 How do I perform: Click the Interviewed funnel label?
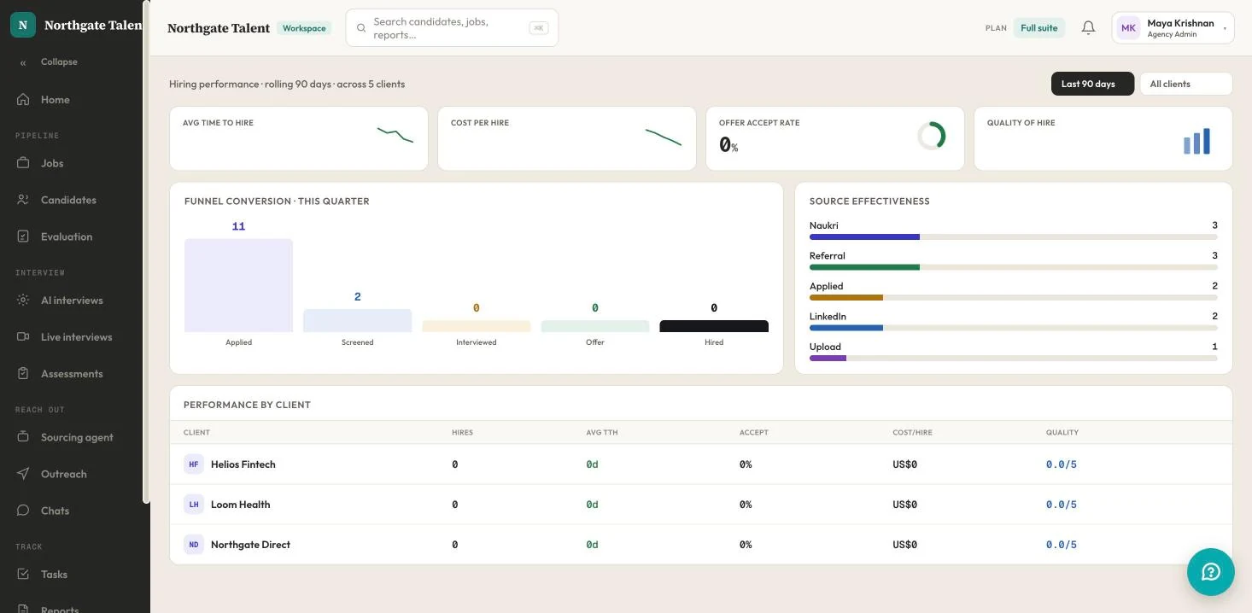coord(477,342)
